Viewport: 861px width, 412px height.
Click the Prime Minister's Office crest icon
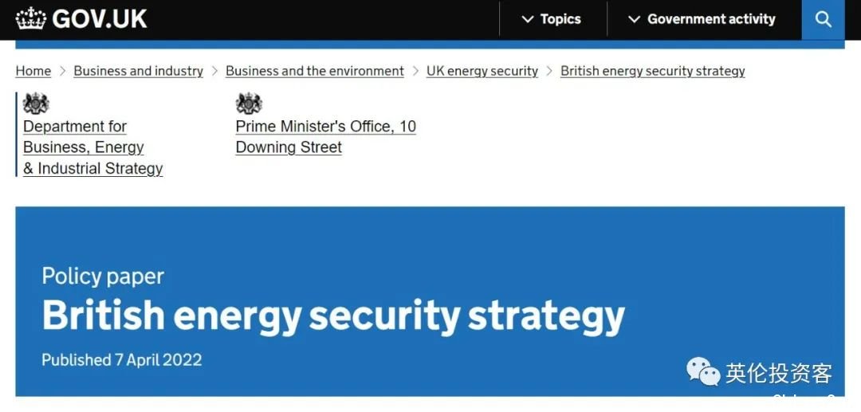(249, 103)
